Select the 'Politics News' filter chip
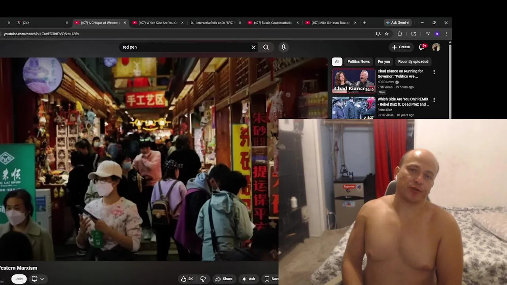 [x=358, y=61]
